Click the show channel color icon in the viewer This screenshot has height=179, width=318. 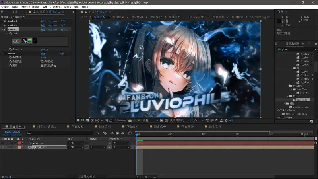[139, 121]
